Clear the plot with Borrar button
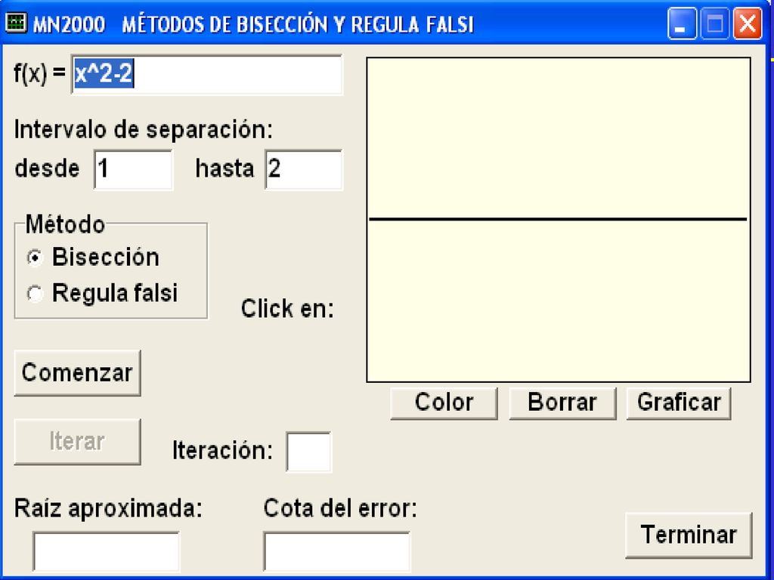This screenshot has width=774, height=580. tap(562, 403)
